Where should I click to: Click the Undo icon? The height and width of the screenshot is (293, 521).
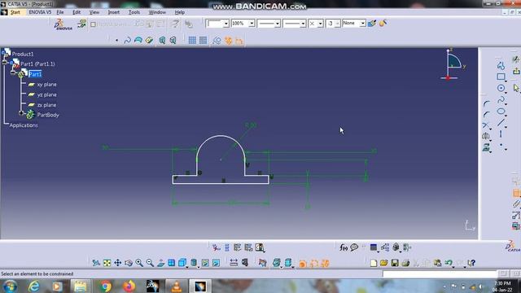tap(449, 263)
